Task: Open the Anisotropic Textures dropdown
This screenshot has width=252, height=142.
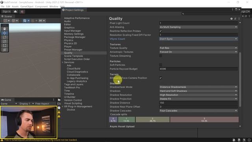Action: pos(198,52)
